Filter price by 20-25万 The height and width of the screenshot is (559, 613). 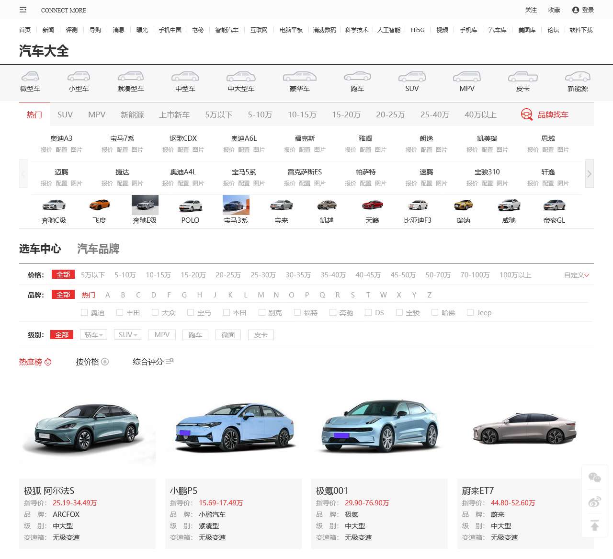228,275
